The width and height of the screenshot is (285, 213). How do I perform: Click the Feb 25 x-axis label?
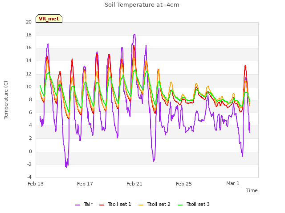[184, 184]
